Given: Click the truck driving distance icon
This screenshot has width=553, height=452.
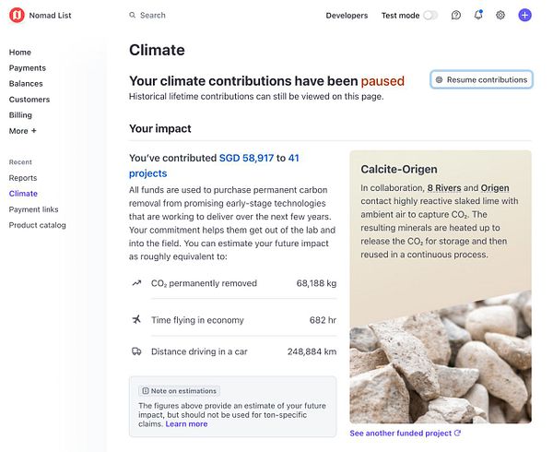Looking at the screenshot, I should coord(136,351).
